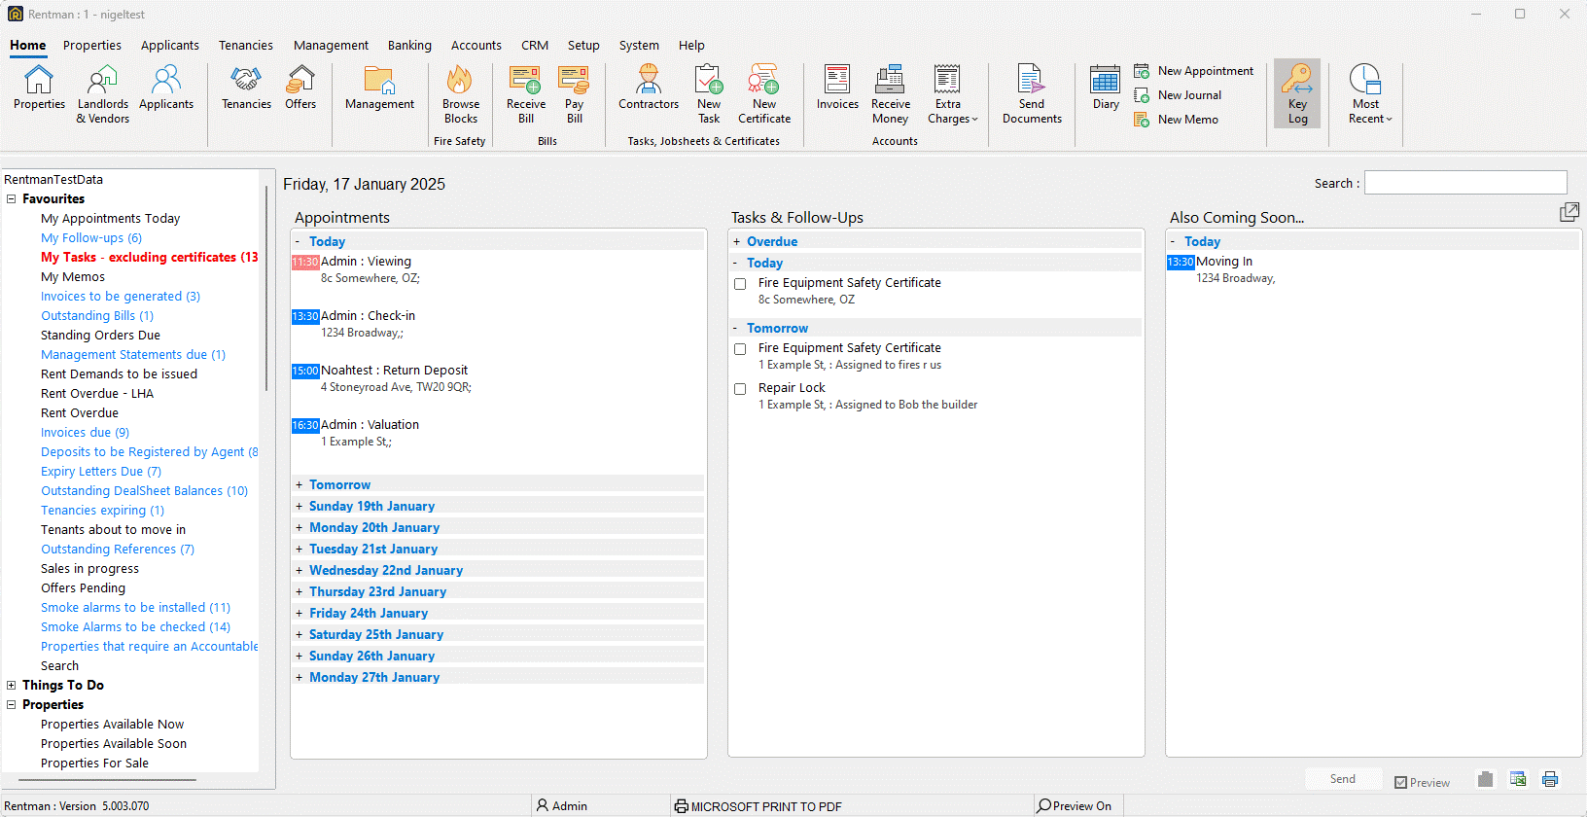The height and width of the screenshot is (817, 1587).
Task: Open the Accounts menu
Action: click(x=476, y=46)
